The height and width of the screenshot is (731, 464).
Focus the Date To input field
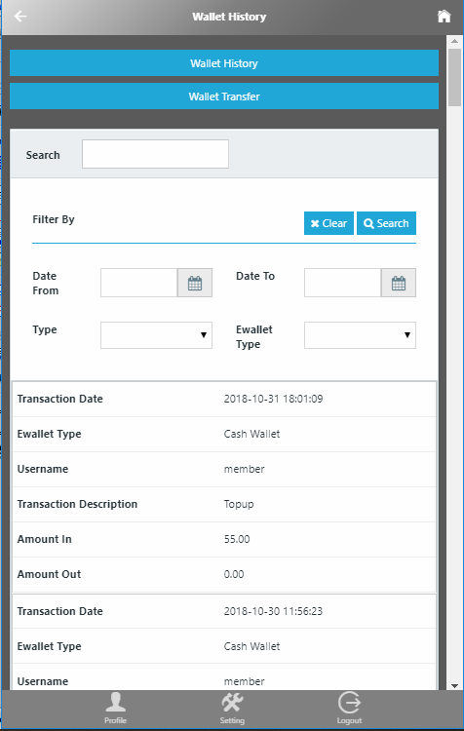343,283
